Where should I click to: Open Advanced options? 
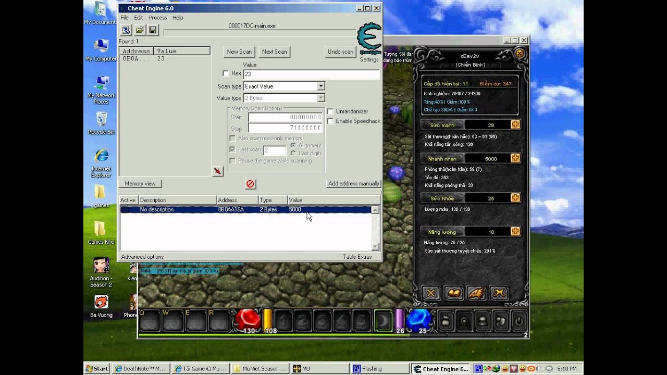[x=142, y=257]
